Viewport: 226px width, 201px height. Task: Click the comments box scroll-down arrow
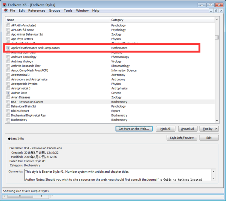pyautogui.click(x=213, y=178)
